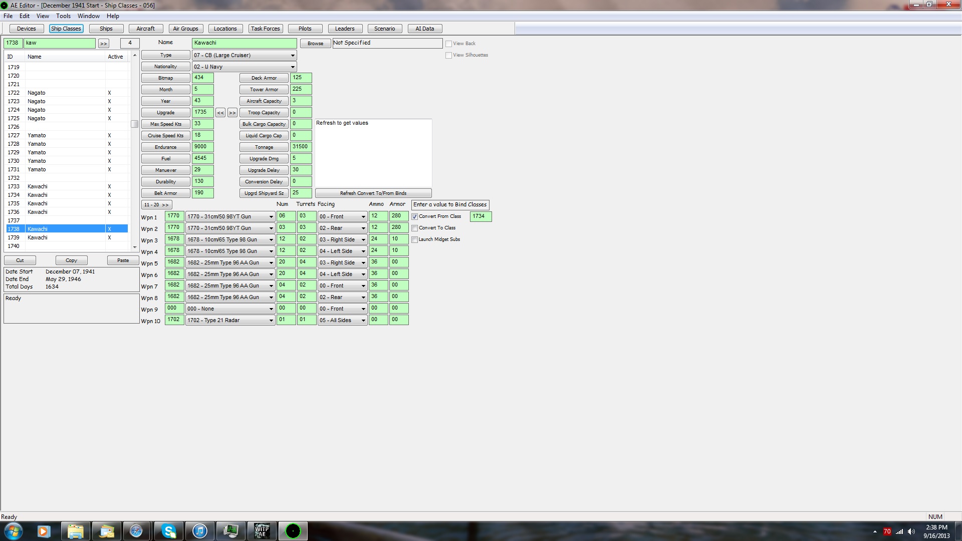The image size is (962, 541).
Task: Click the Browse button
Action: (315, 44)
